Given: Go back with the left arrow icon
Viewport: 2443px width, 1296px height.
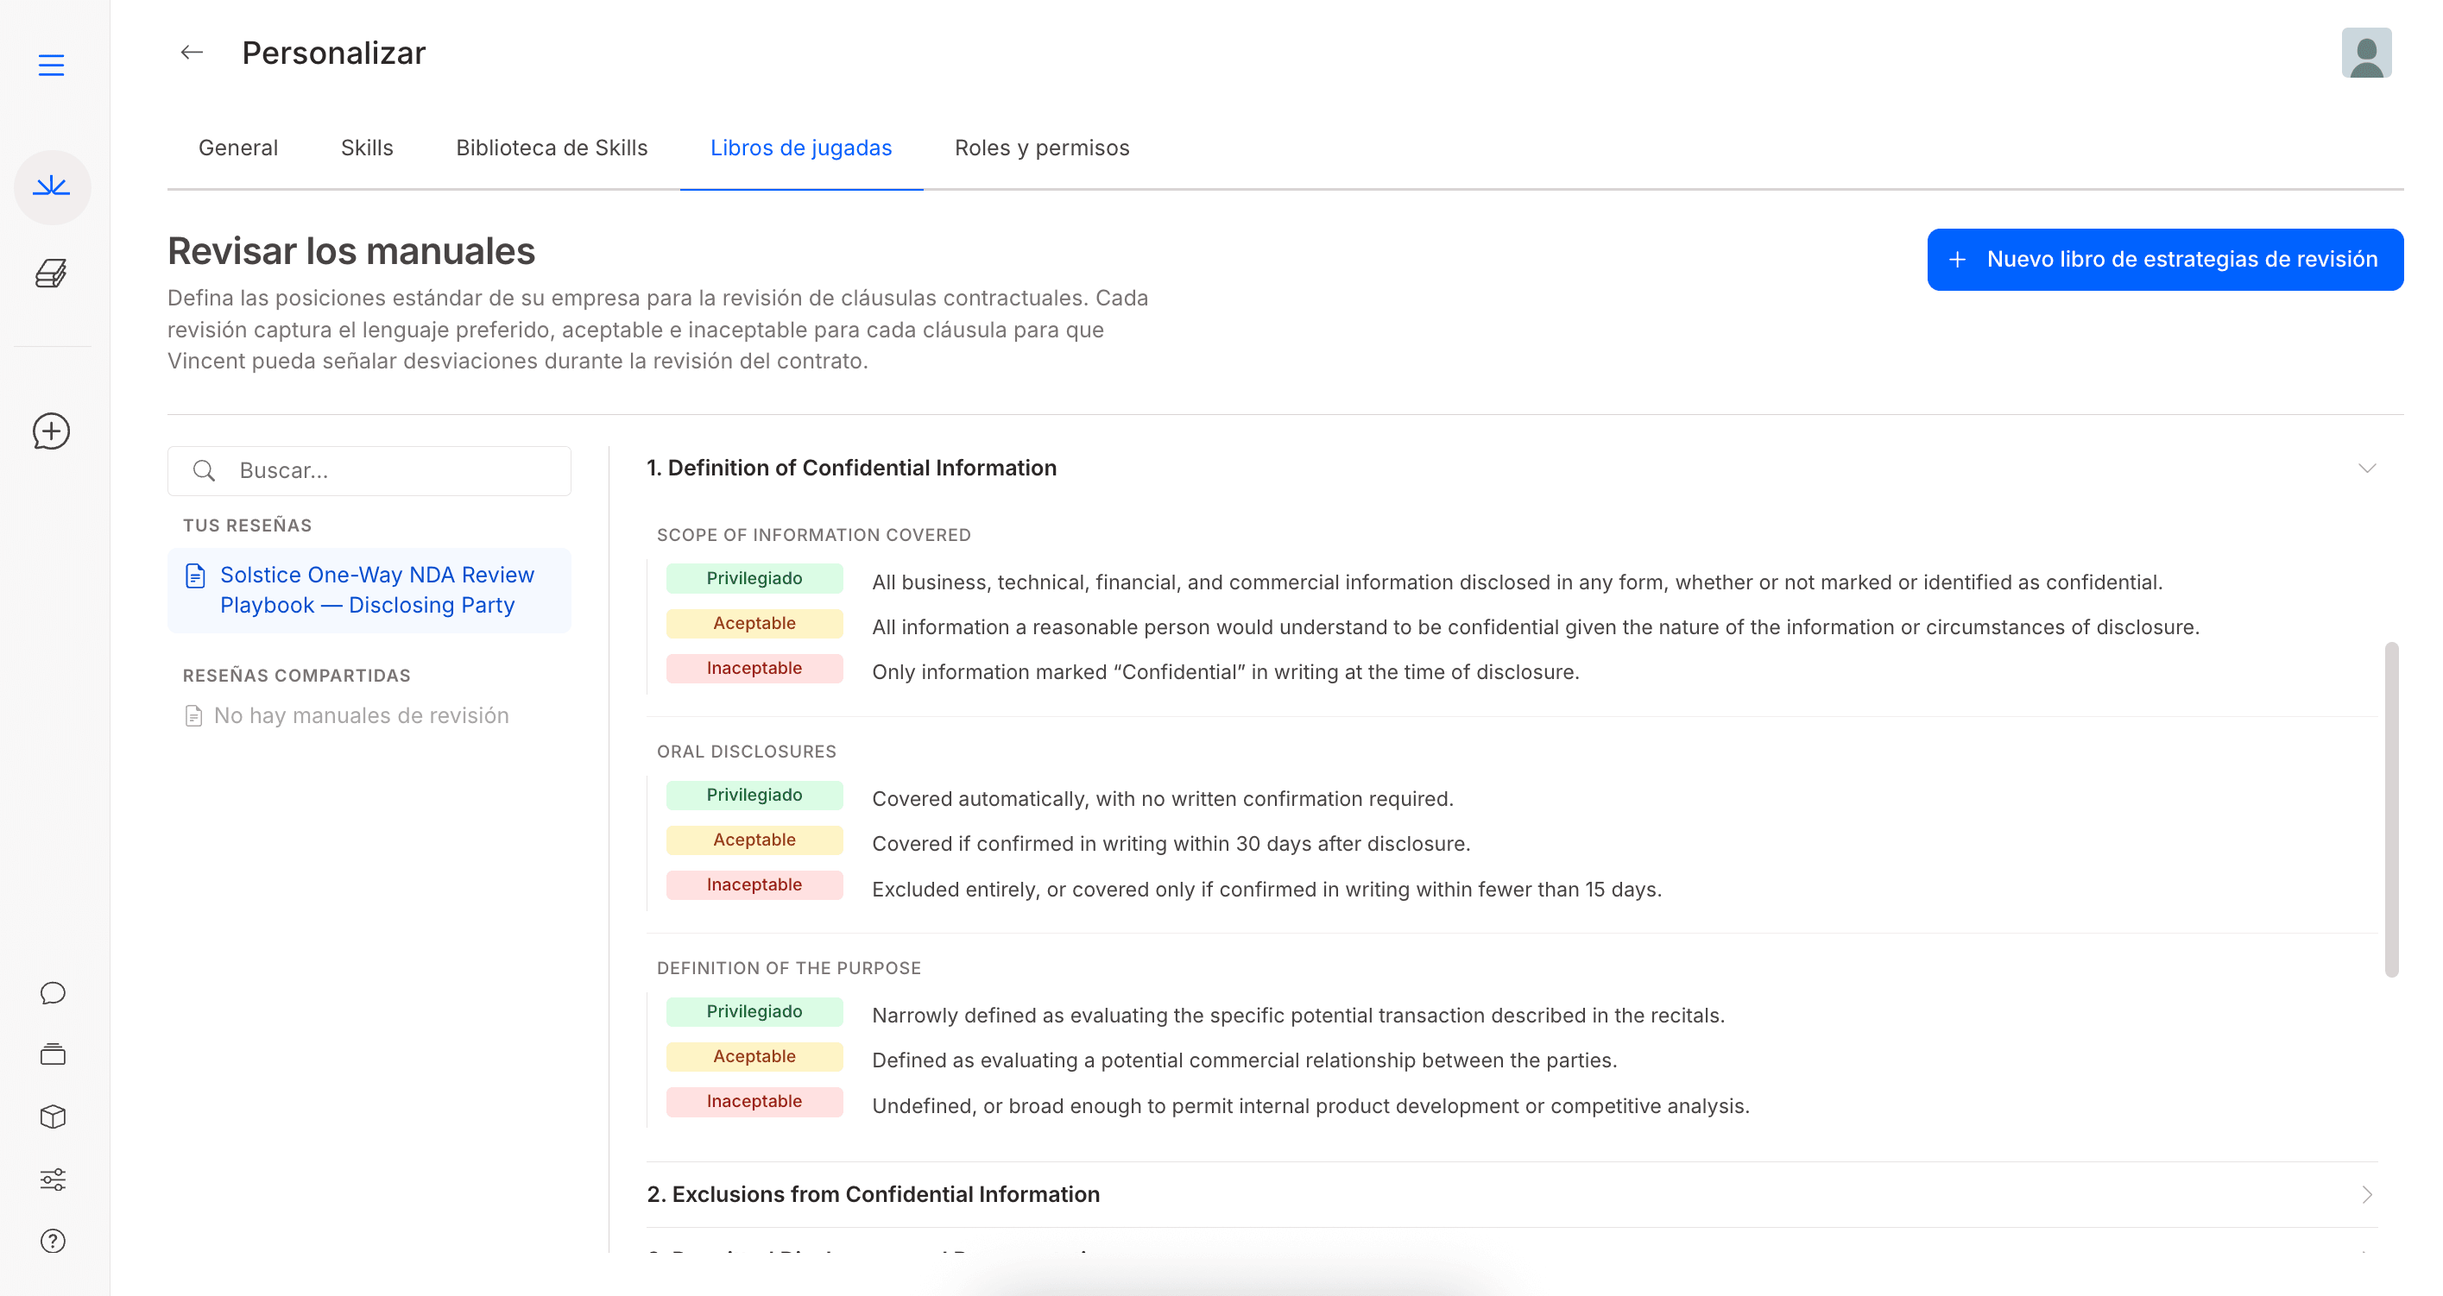Looking at the screenshot, I should [192, 52].
